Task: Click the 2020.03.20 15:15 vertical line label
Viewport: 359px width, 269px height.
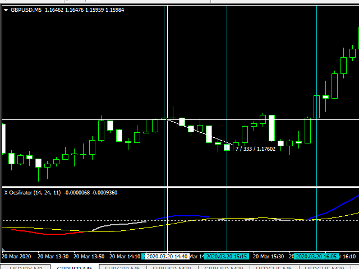Action: tap(227, 257)
